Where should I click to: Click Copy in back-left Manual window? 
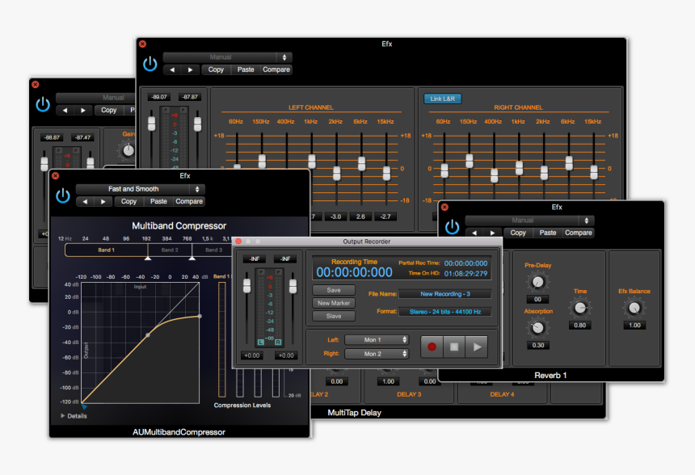pos(108,111)
